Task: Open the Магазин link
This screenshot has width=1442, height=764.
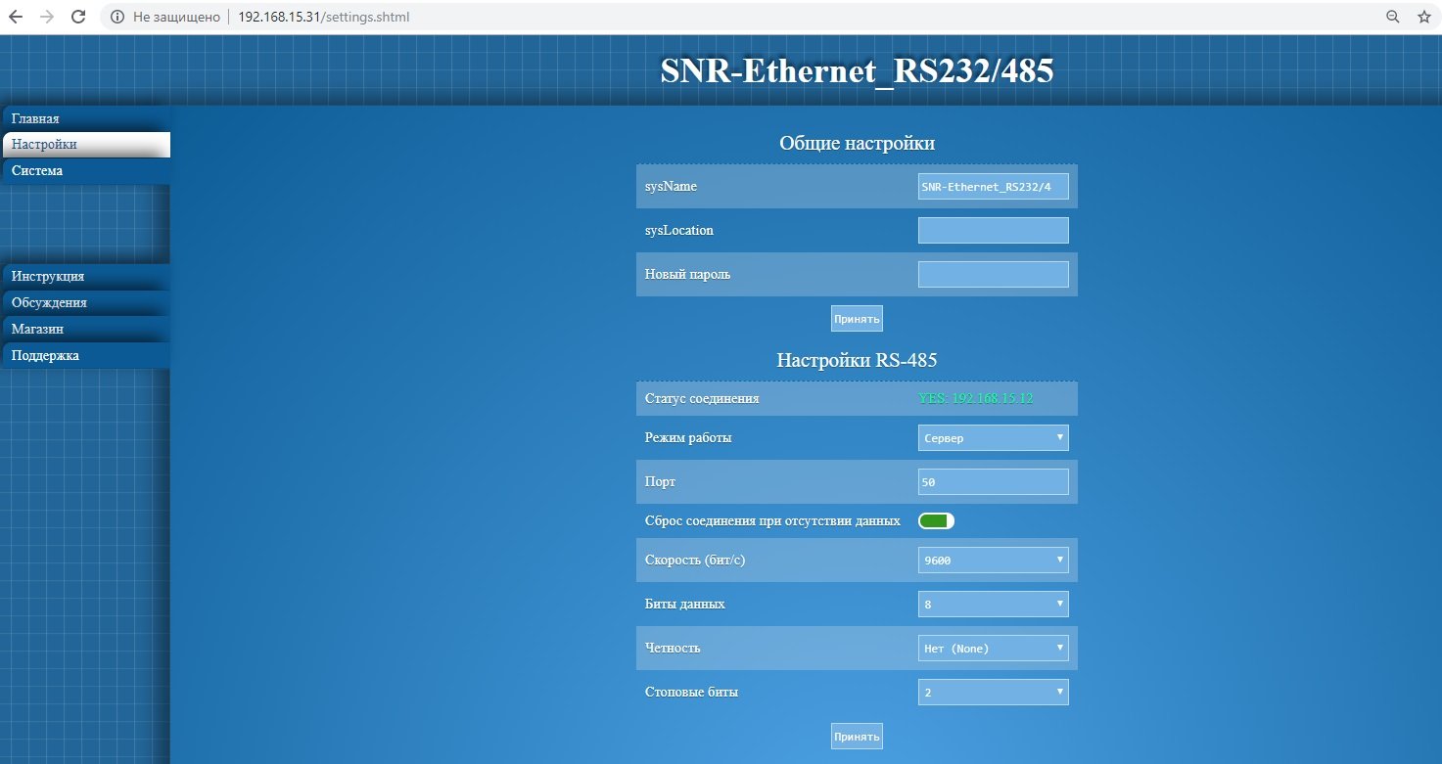Action: (x=85, y=330)
